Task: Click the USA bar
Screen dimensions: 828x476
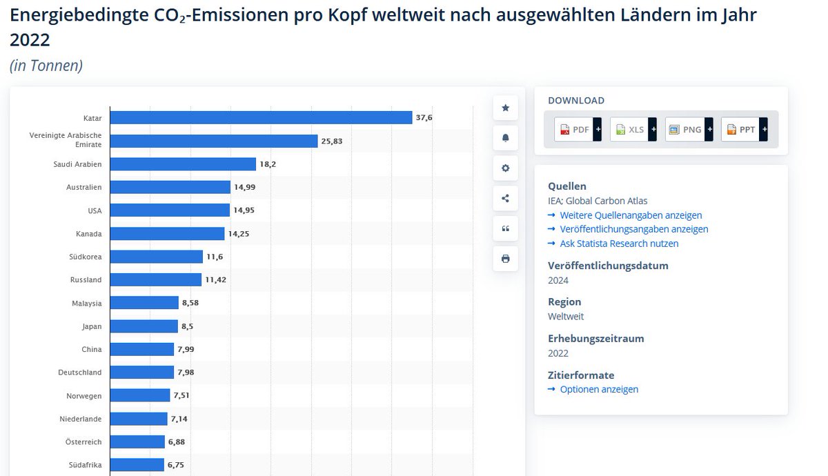Action: coord(170,210)
